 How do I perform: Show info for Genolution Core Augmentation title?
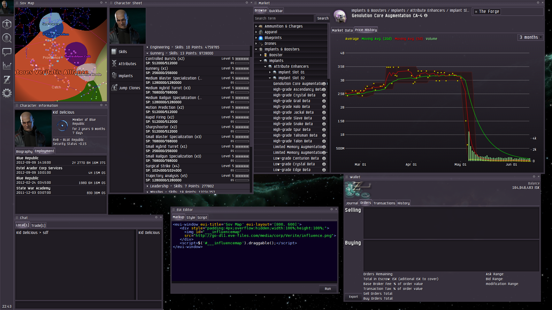[x=425, y=16]
